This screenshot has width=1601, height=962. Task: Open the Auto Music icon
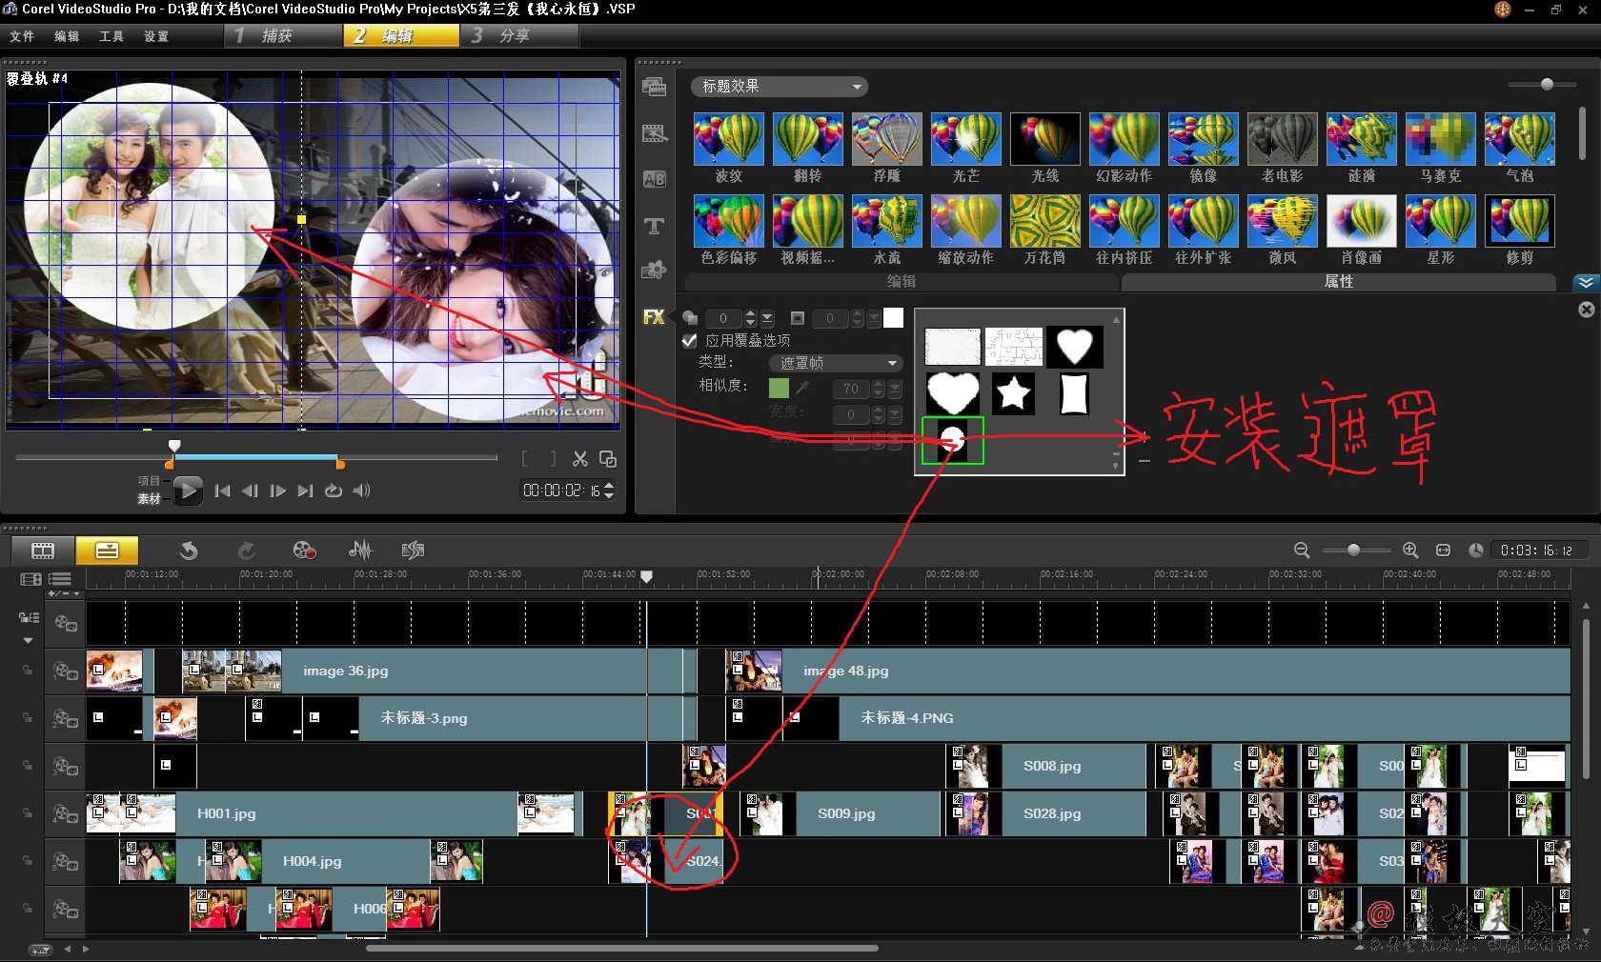413,550
